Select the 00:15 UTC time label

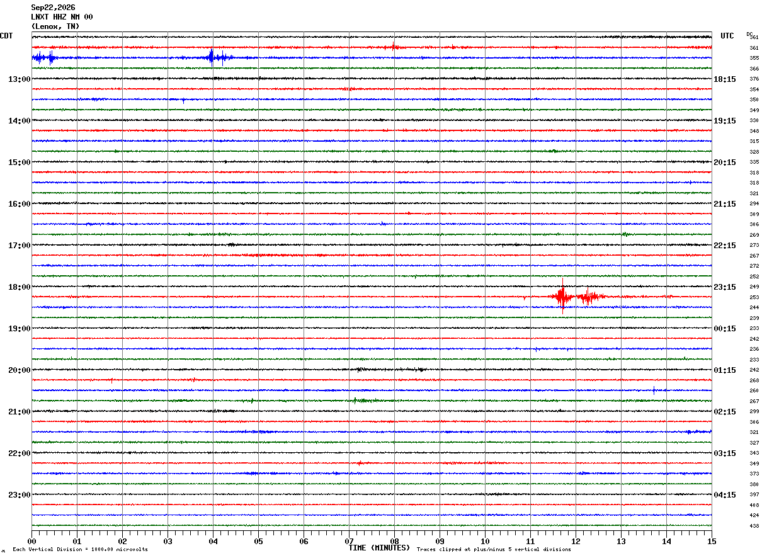tap(725, 329)
